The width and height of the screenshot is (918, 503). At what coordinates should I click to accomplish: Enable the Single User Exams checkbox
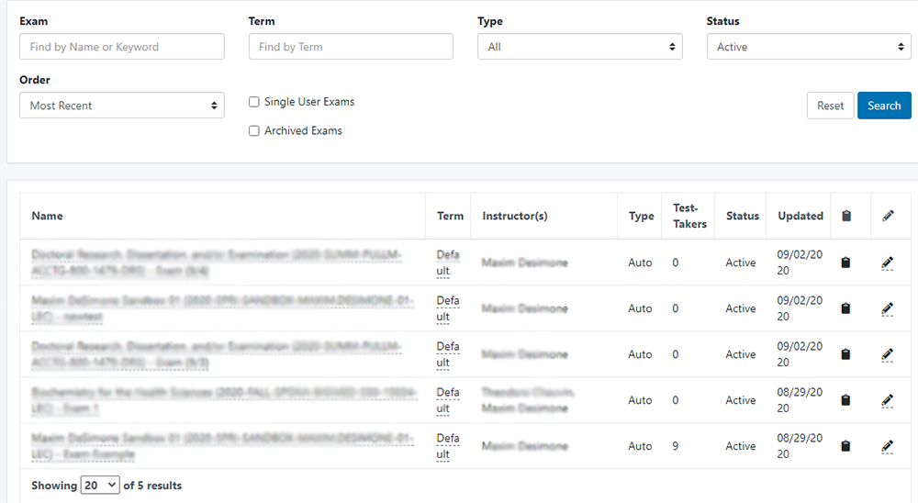[254, 102]
